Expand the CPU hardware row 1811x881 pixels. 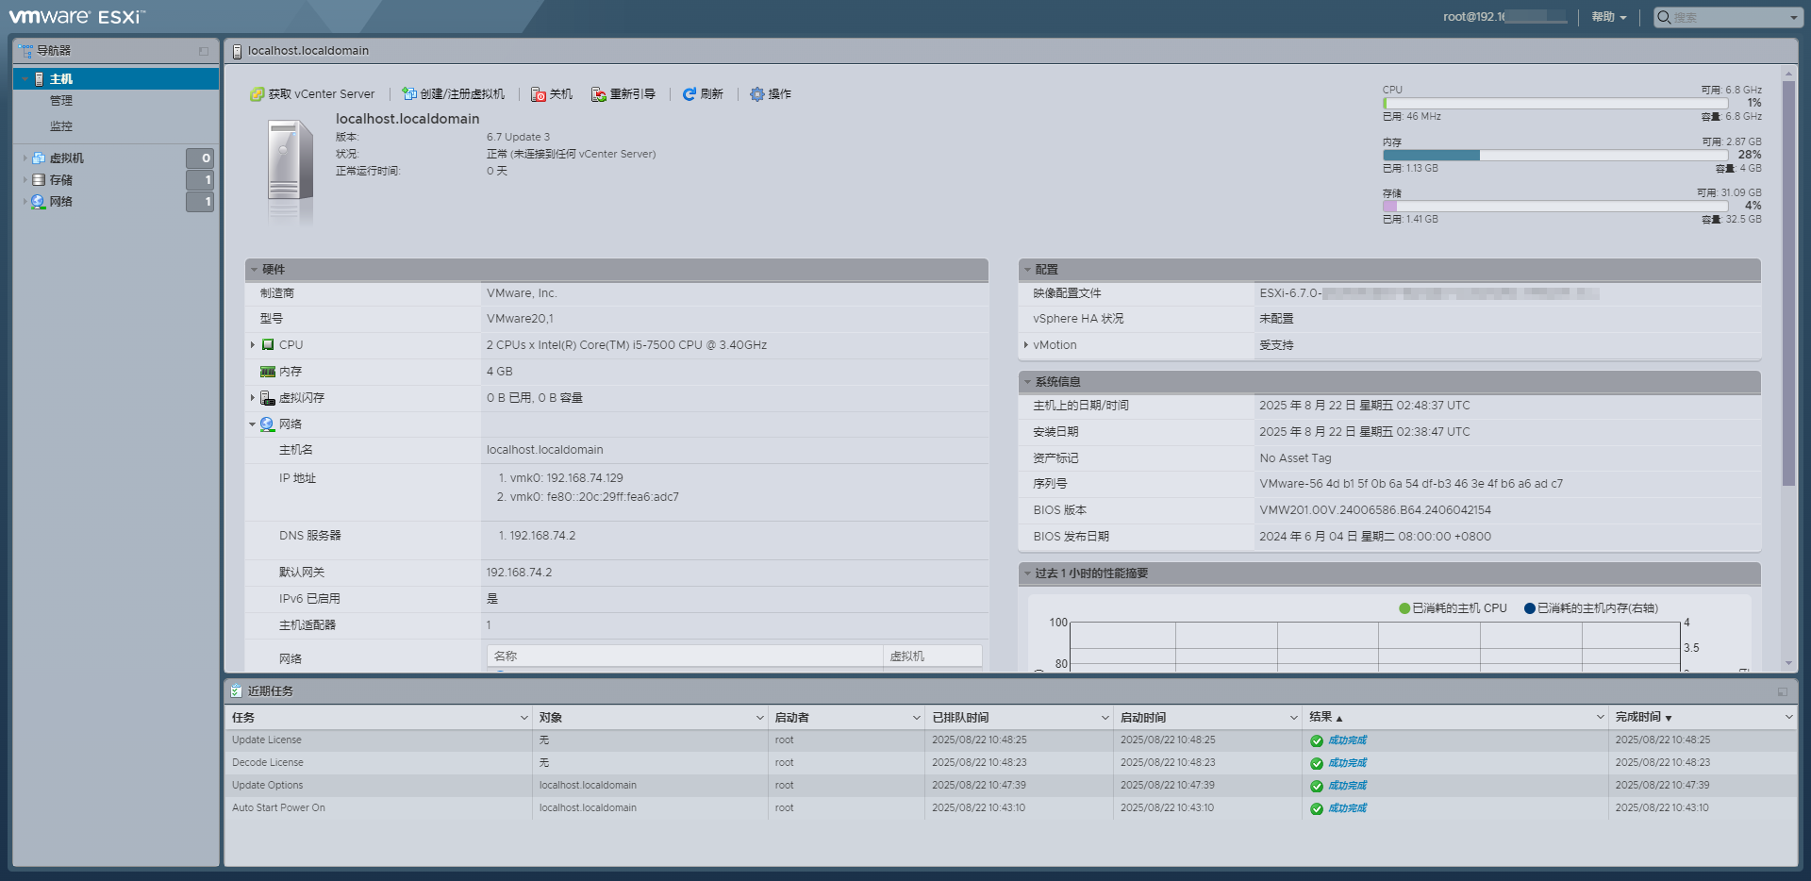point(254,344)
